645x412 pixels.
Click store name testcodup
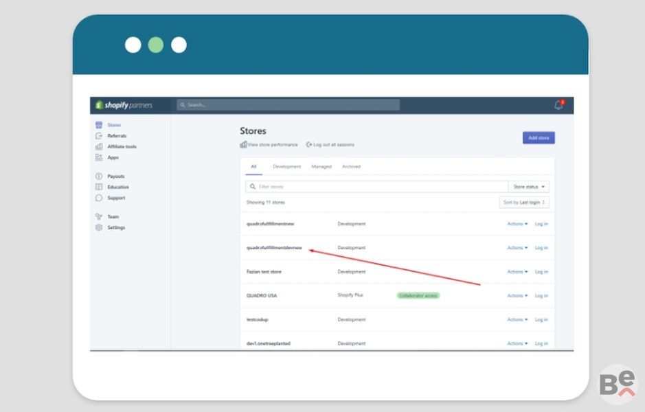tap(257, 319)
